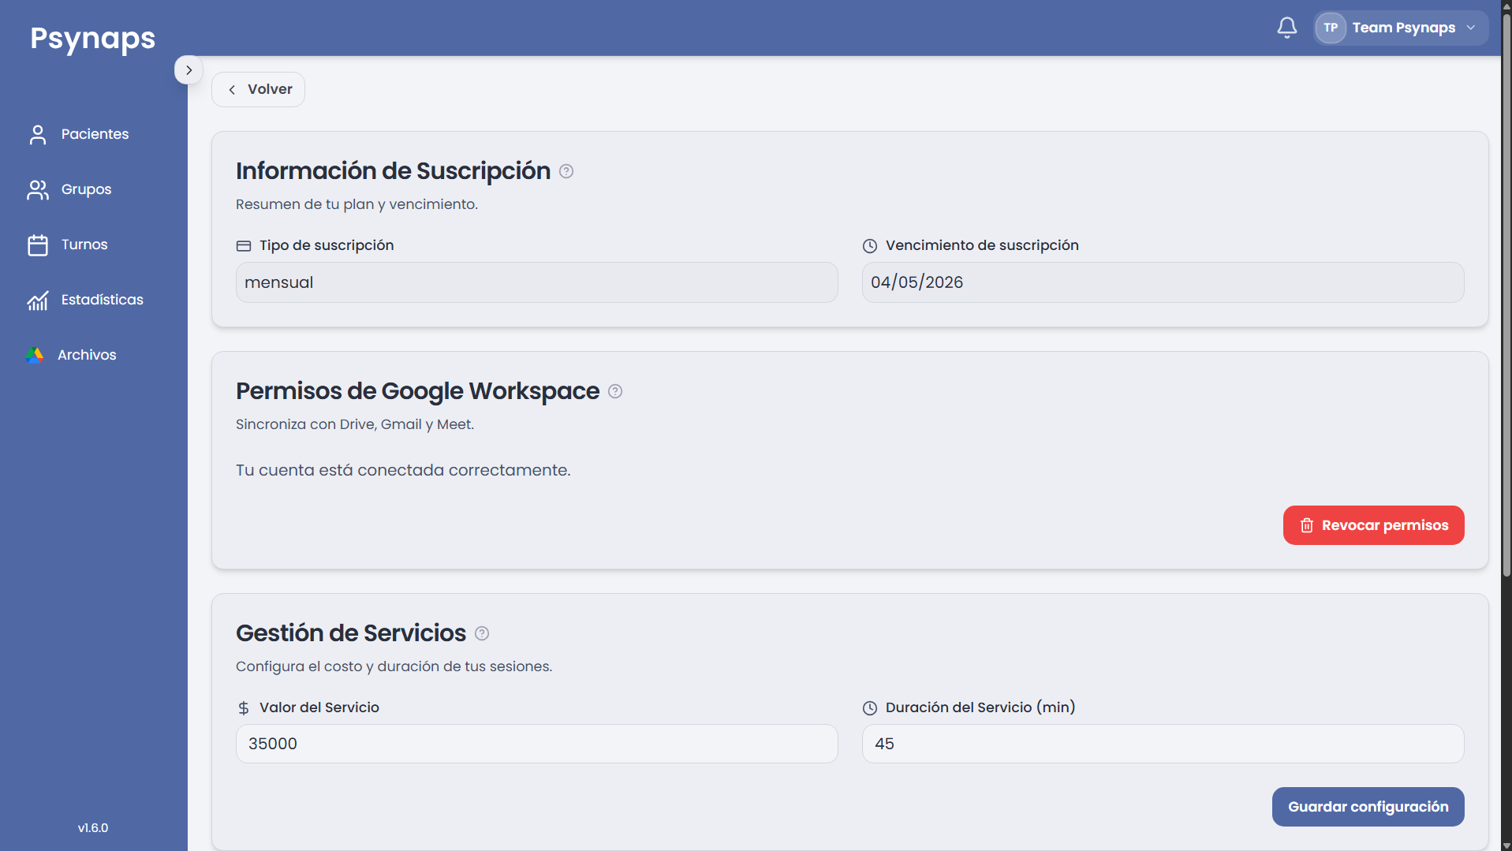Save with Guardar configuración button
1512x851 pixels.
coord(1368,807)
